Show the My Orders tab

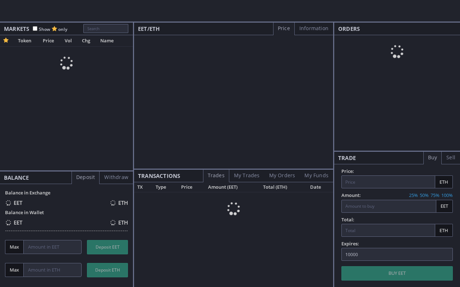[x=282, y=175]
